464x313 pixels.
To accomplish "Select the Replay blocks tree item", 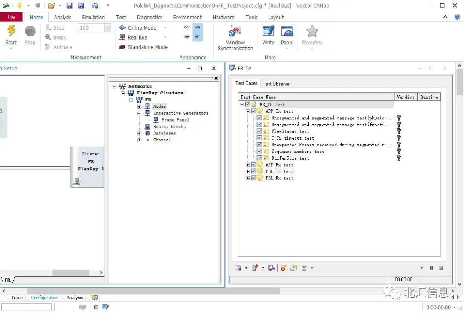I will tap(169, 126).
